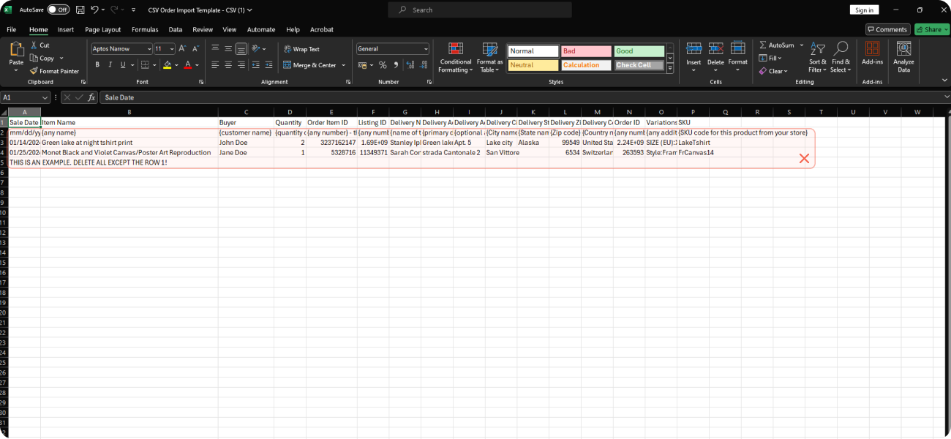951x439 pixels.
Task: Click the Fill Color bucket icon
Action: pos(167,65)
